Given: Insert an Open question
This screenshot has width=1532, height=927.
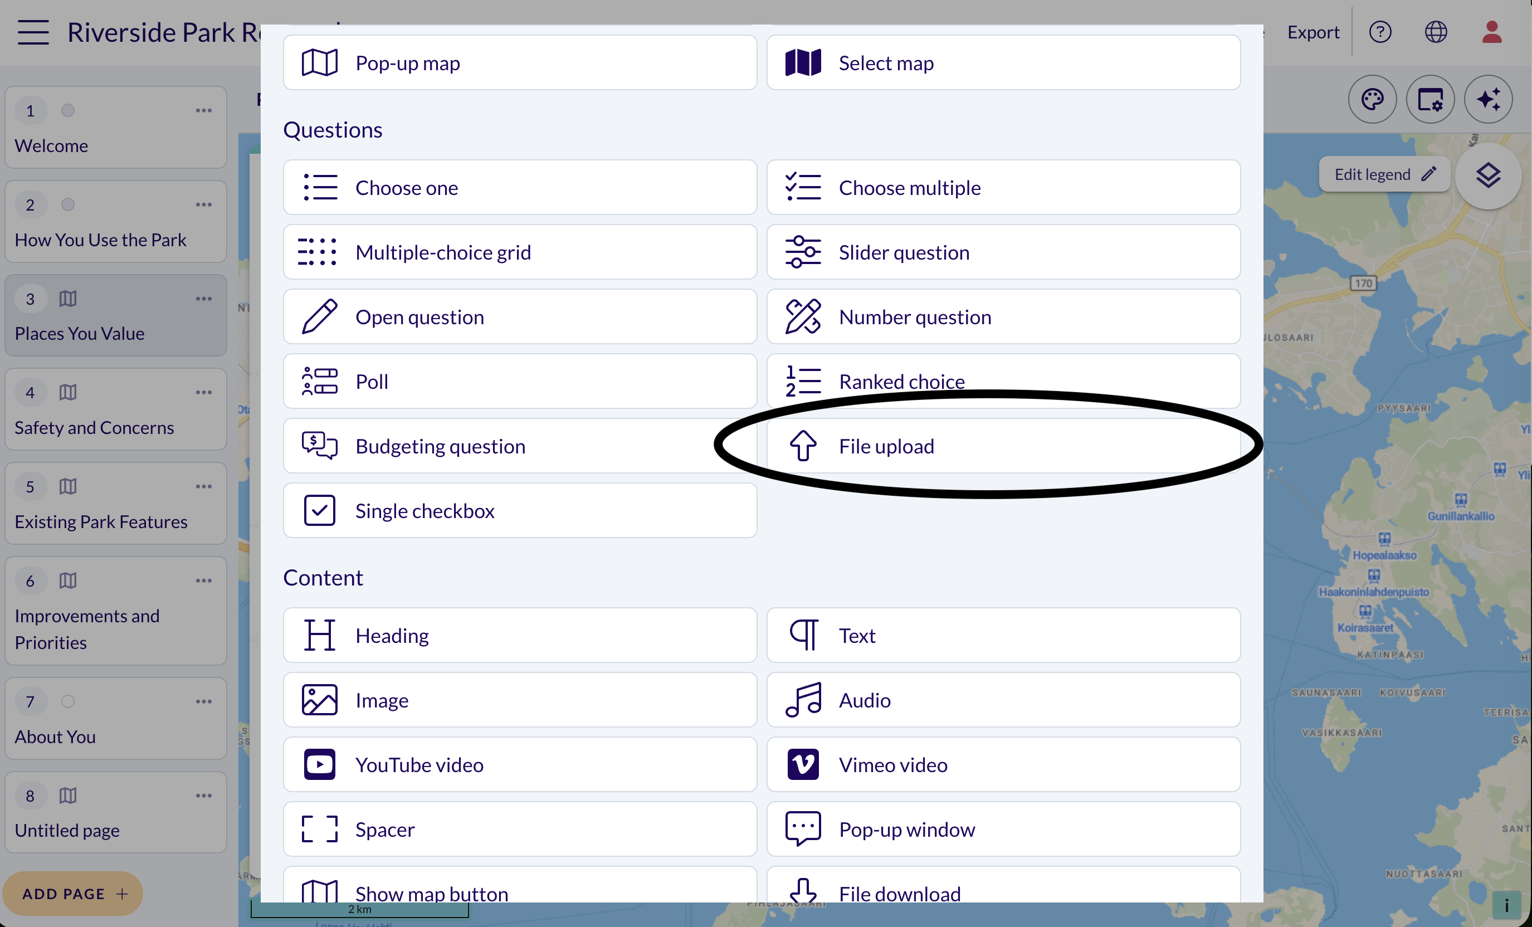Looking at the screenshot, I should pyautogui.click(x=520, y=317).
